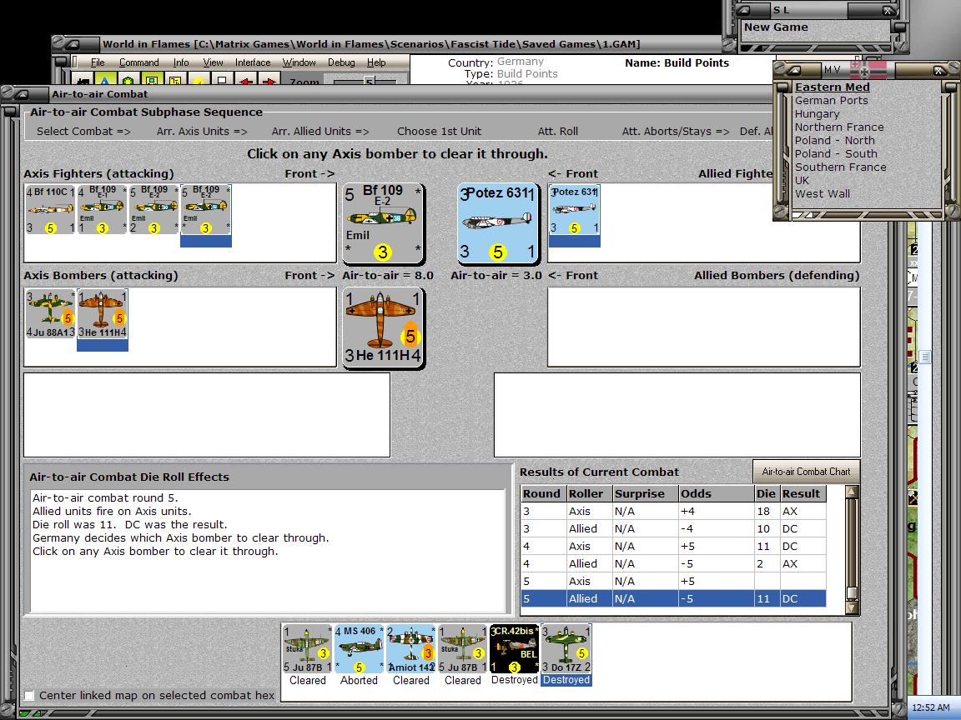The height and width of the screenshot is (720, 961).
Task: Open the Interface menu
Action: (253, 62)
